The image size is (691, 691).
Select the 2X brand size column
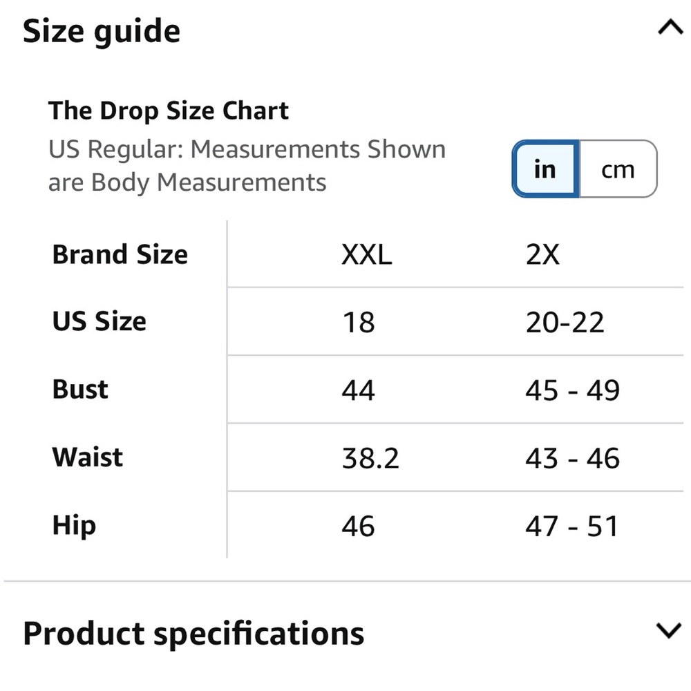tap(542, 255)
